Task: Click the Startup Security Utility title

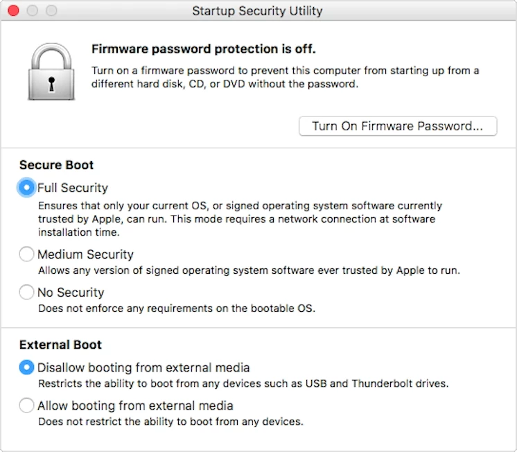Action: (257, 11)
